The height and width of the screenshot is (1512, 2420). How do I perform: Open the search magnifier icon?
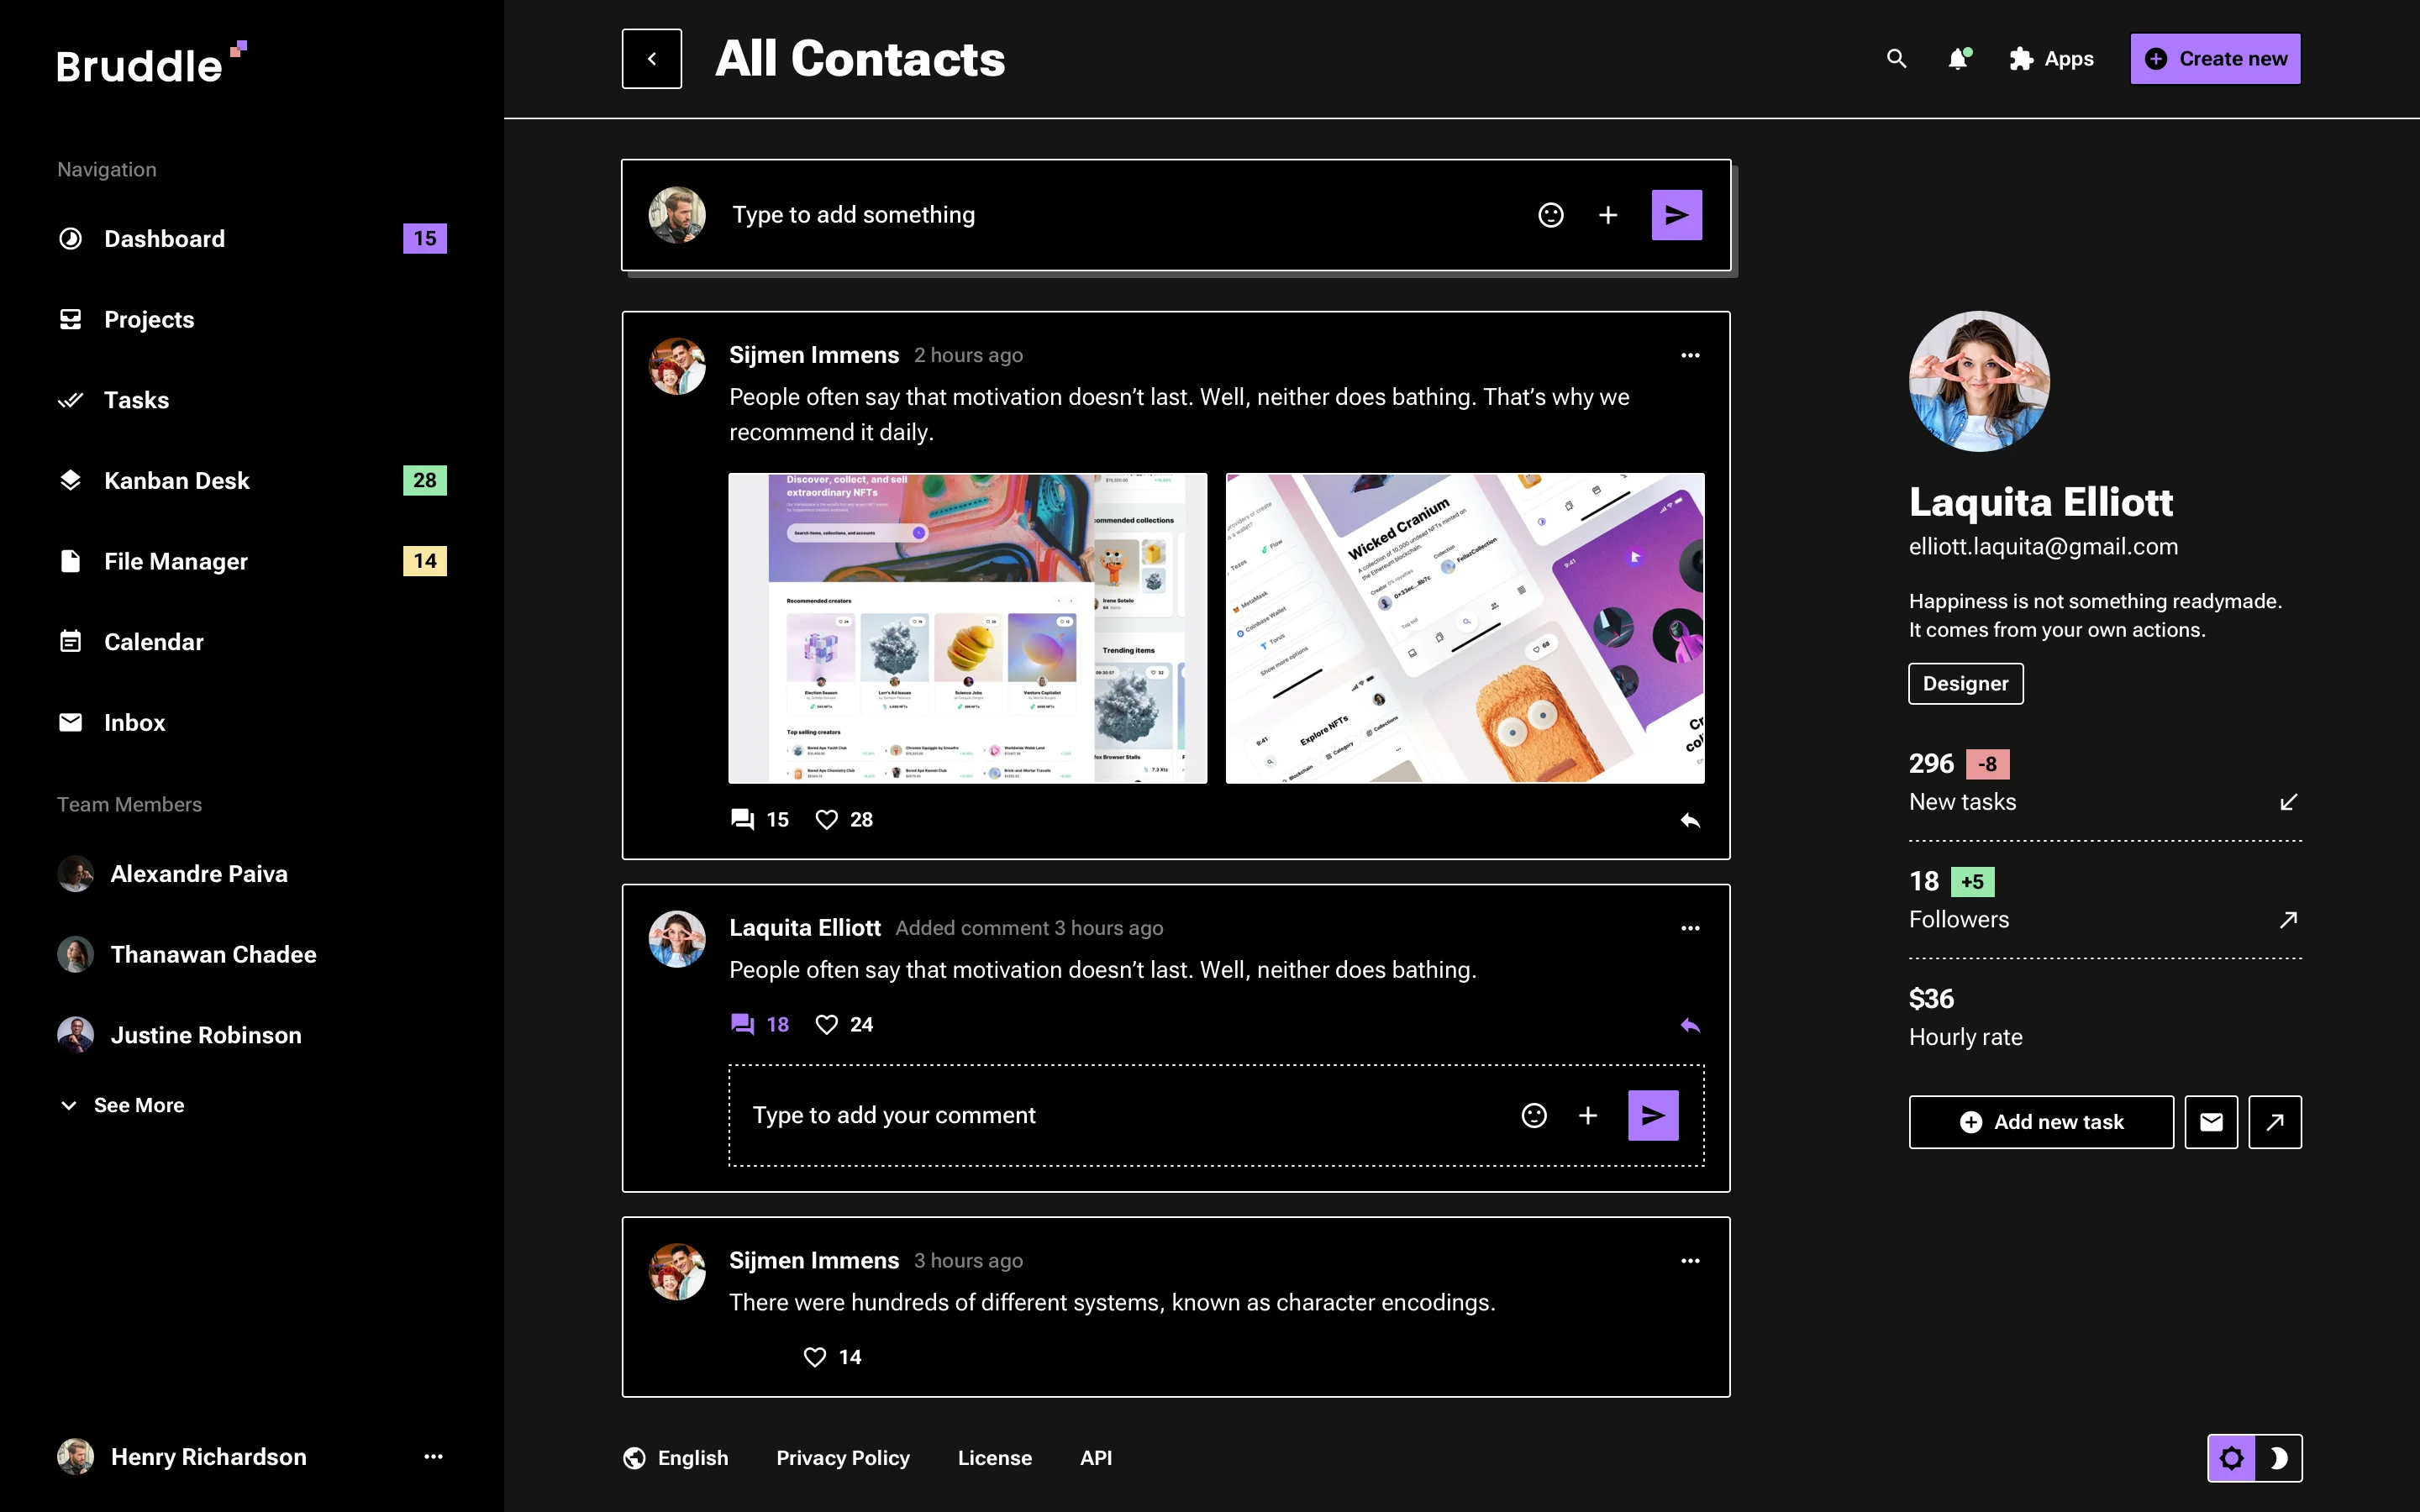1896,59
